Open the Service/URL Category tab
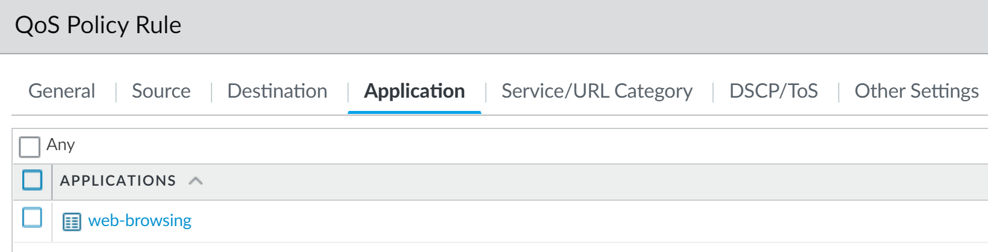 click(597, 91)
